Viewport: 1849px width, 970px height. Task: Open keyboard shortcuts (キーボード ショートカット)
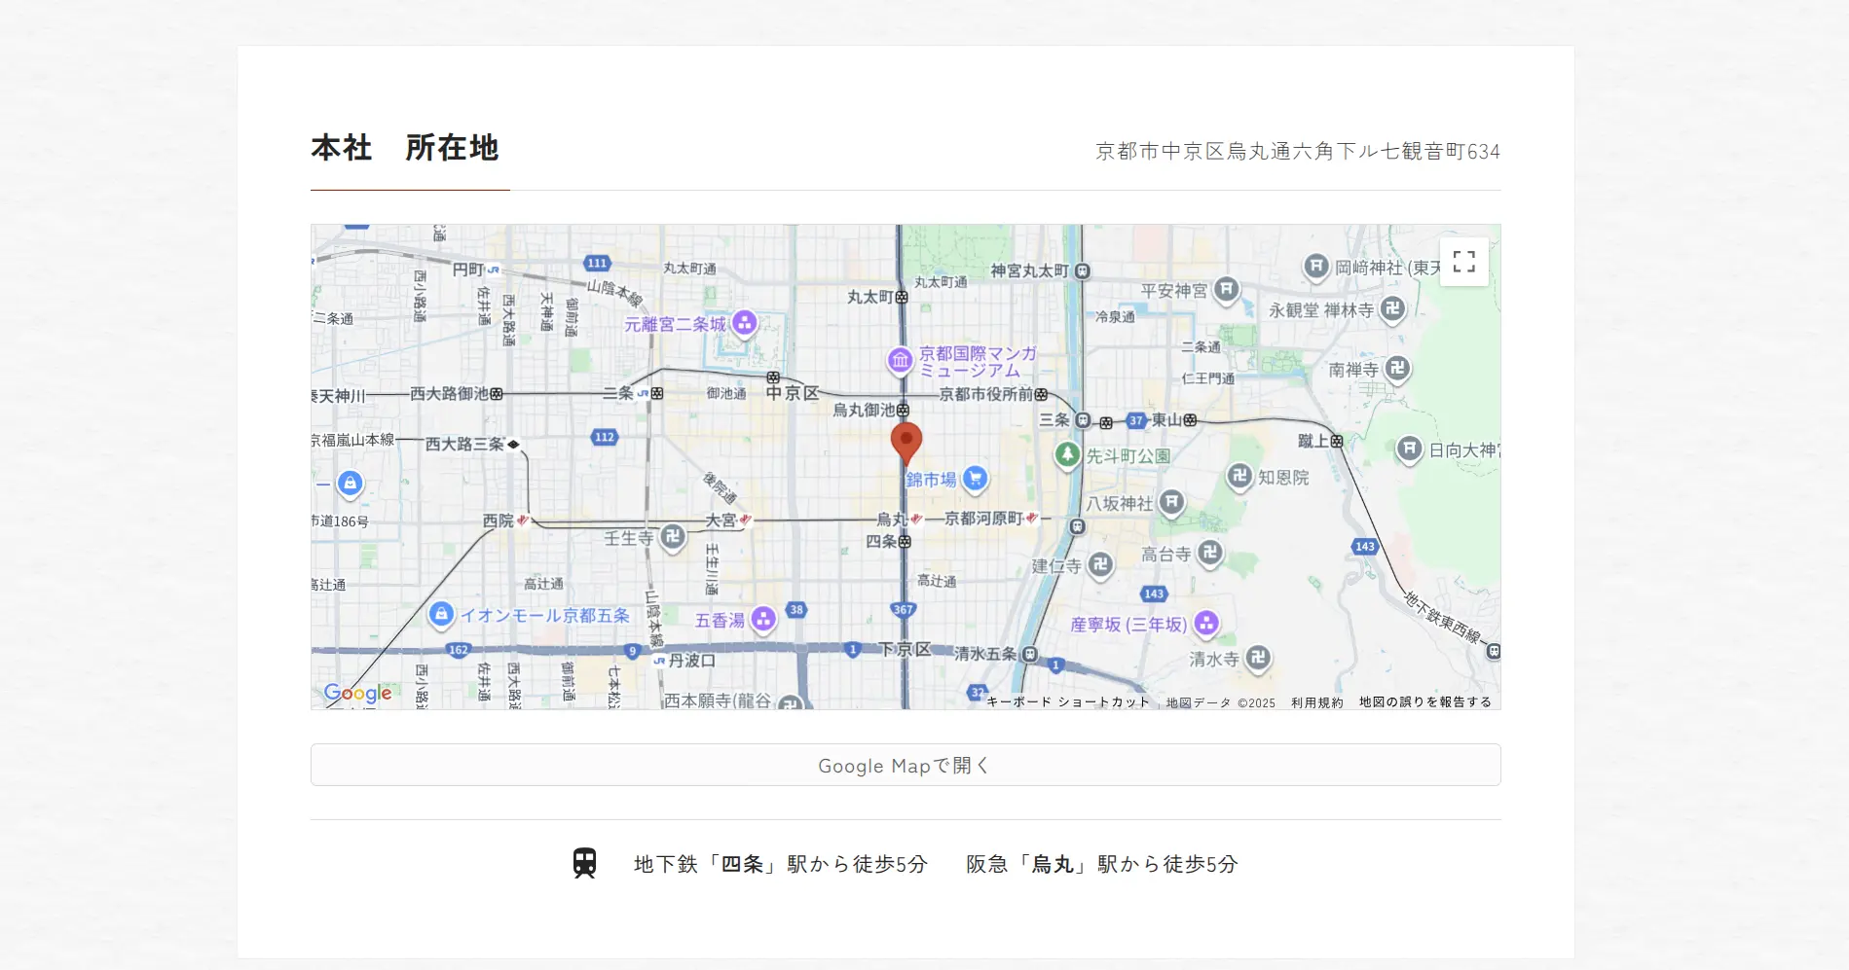[x=1067, y=702]
